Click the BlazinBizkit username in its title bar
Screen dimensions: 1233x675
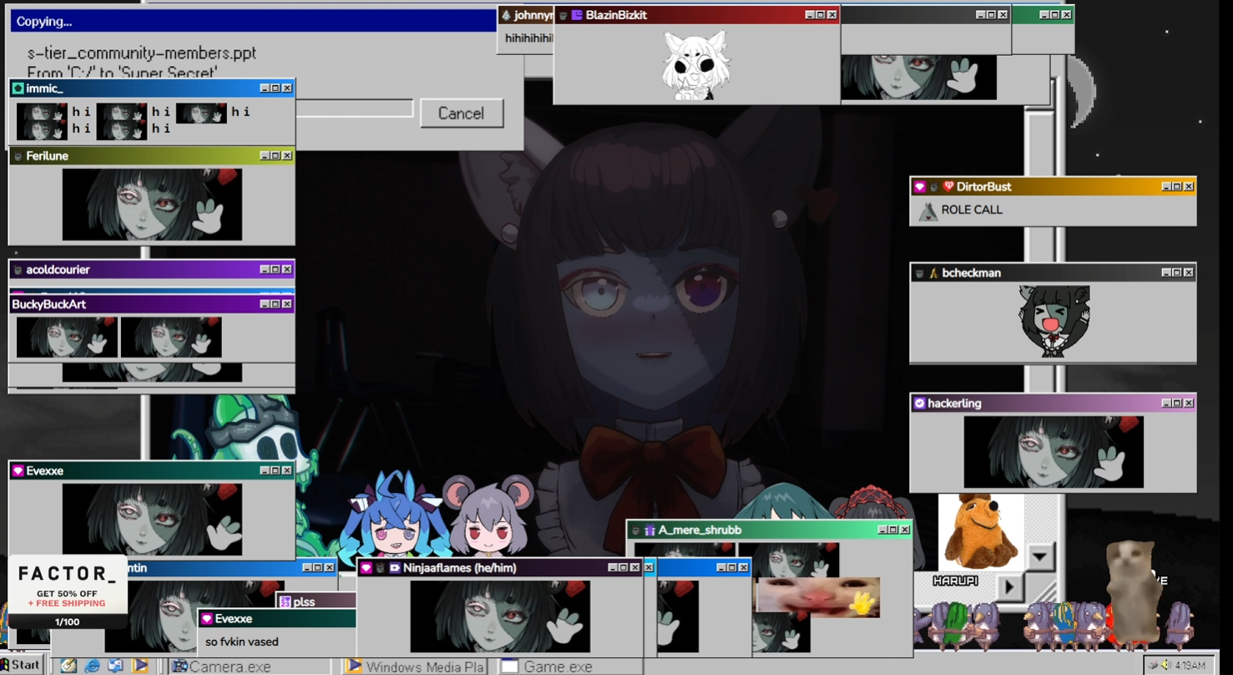pyautogui.click(x=616, y=15)
